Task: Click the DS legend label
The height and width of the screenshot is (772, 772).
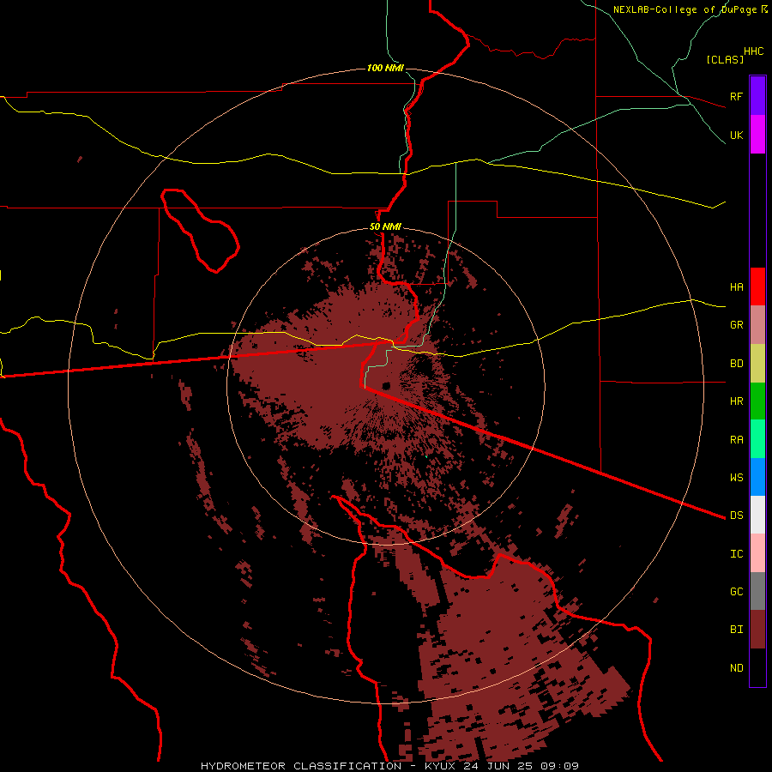Action: [736, 516]
